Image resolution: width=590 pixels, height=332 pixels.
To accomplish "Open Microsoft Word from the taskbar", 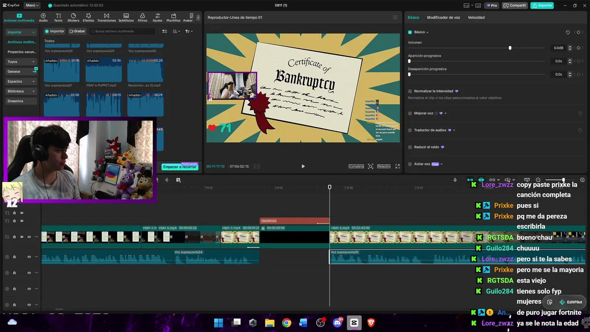I will coord(303,323).
